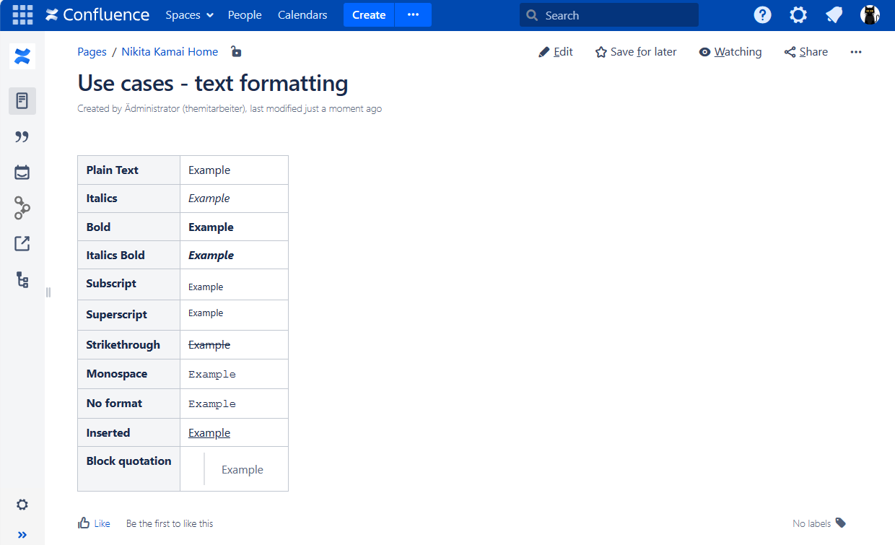
Task: Open the page tree icon in sidebar
Action: point(22,280)
